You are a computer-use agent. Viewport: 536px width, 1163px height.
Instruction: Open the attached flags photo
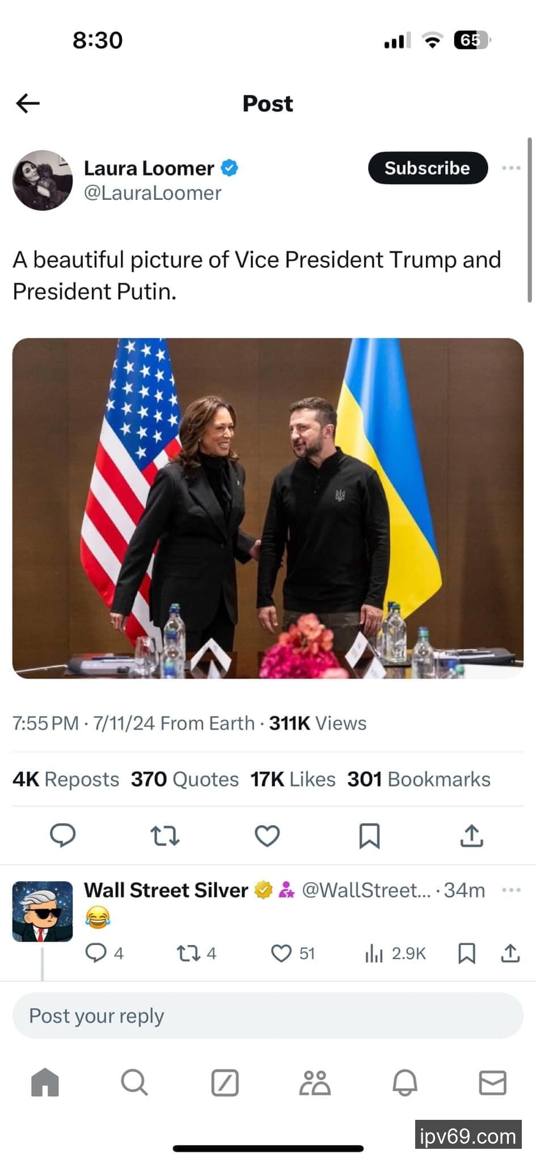click(268, 508)
